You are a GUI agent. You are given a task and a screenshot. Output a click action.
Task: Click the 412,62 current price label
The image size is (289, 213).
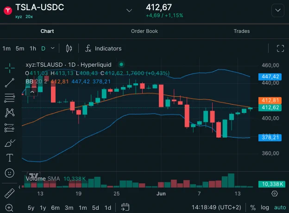click(x=270, y=107)
